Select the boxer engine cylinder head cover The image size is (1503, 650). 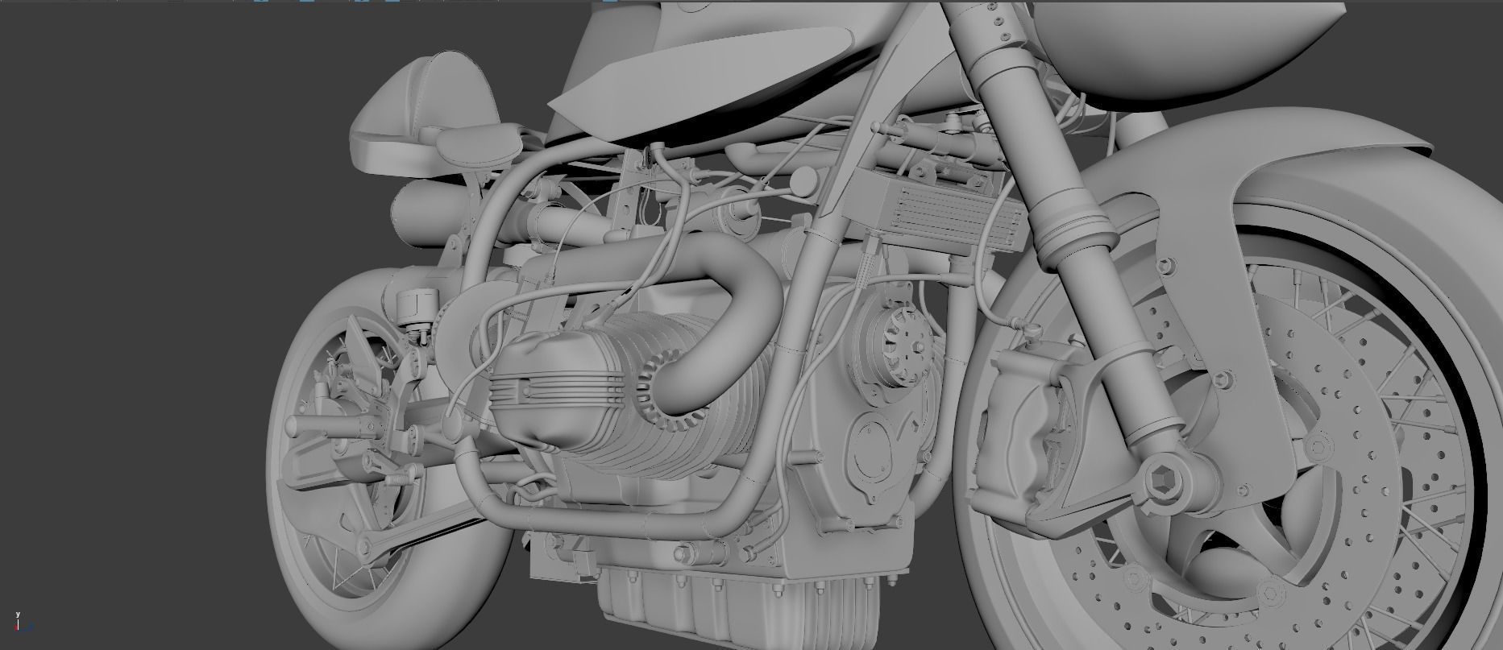pyautogui.click(x=557, y=388)
